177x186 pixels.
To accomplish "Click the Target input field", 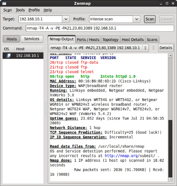I will click(x=40, y=19).
